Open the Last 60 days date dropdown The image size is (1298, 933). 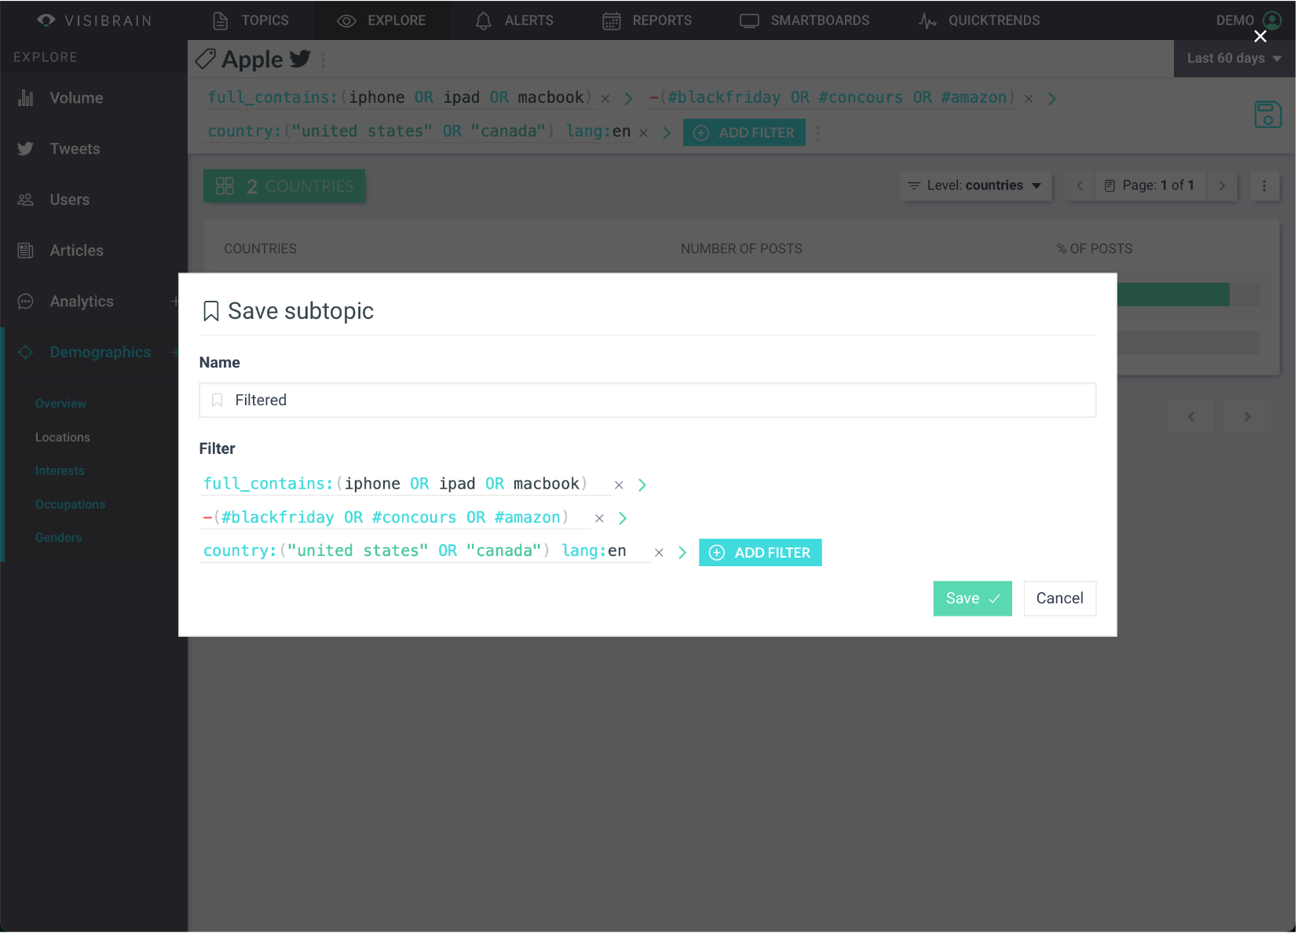[1234, 58]
